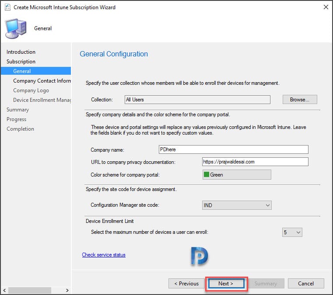Click the Company name field
Viewport: 333px width, 295px height.
233,149
